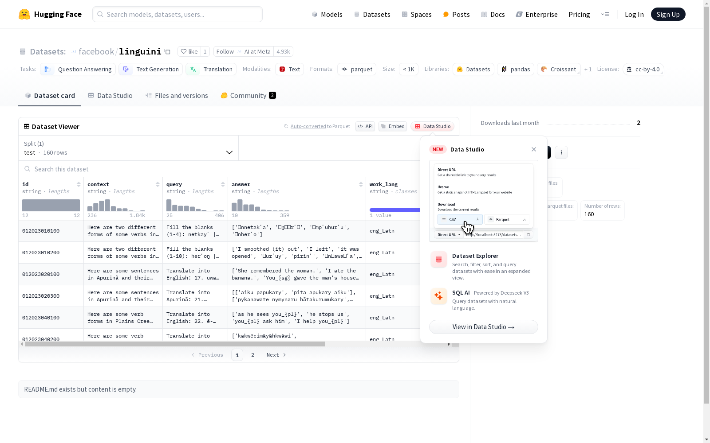The height and width of the screenshot is (443, 710).
Task: Open the Files and versions tab
Action: point(177,96)
